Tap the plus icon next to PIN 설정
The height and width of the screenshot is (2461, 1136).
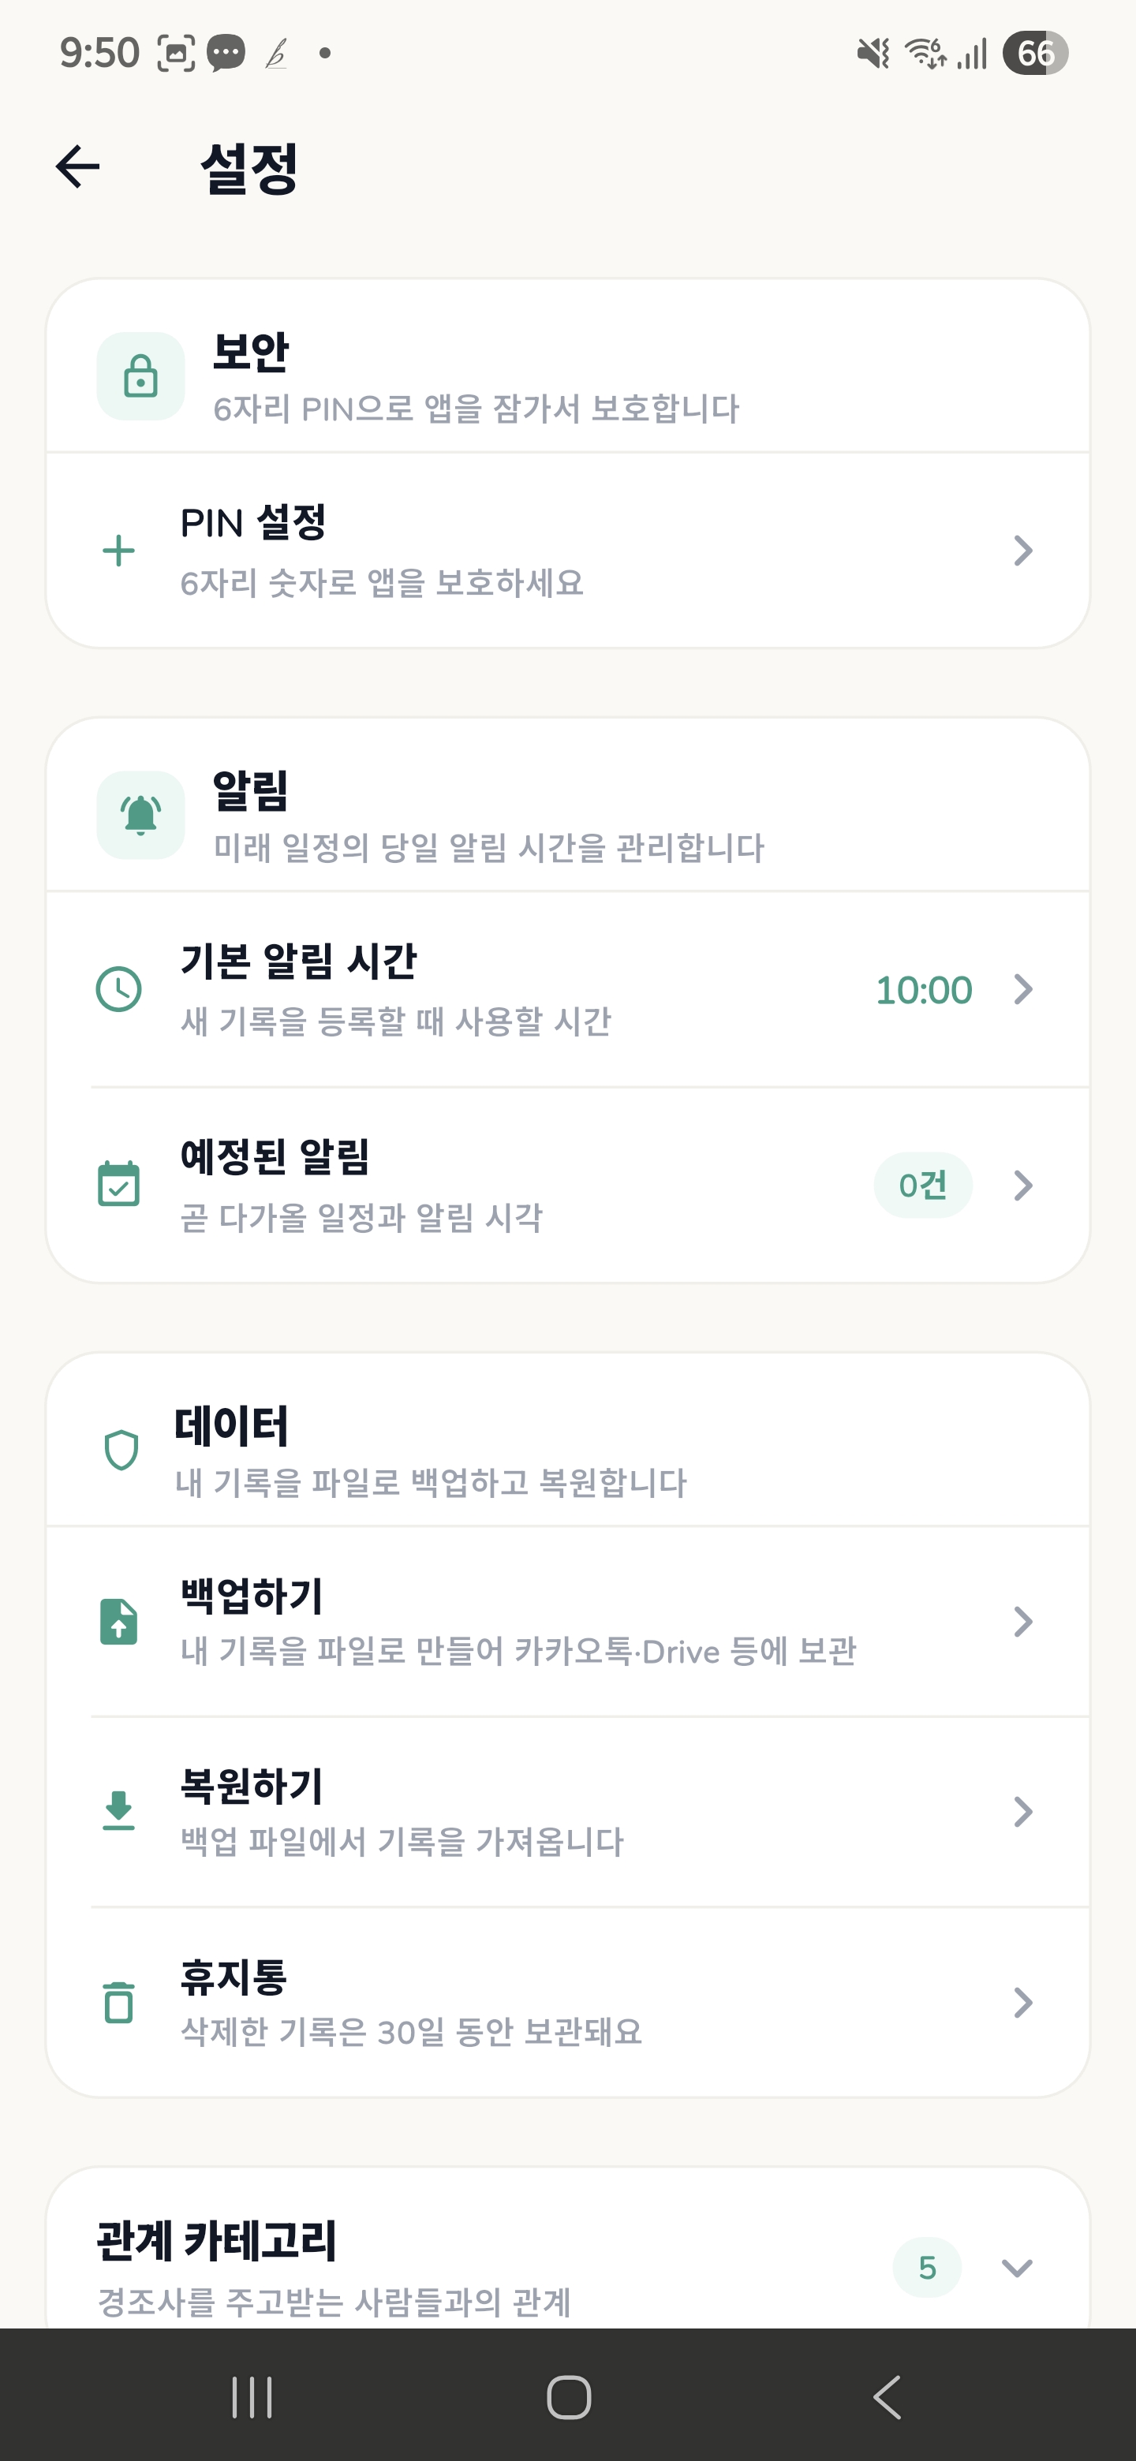click(x=118, y=551)
